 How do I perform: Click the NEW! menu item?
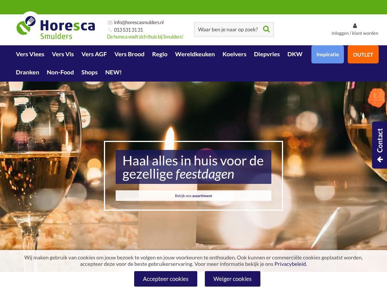coord(113,72)
